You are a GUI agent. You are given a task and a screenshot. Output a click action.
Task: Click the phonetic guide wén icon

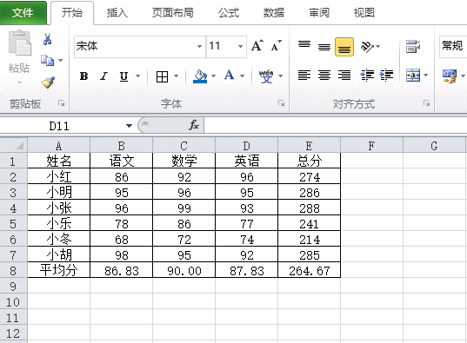tap(266, 76)
